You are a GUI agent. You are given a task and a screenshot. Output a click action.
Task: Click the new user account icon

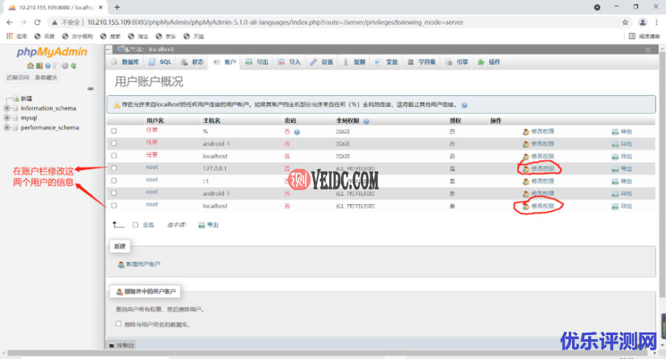[x=121, y=265]
